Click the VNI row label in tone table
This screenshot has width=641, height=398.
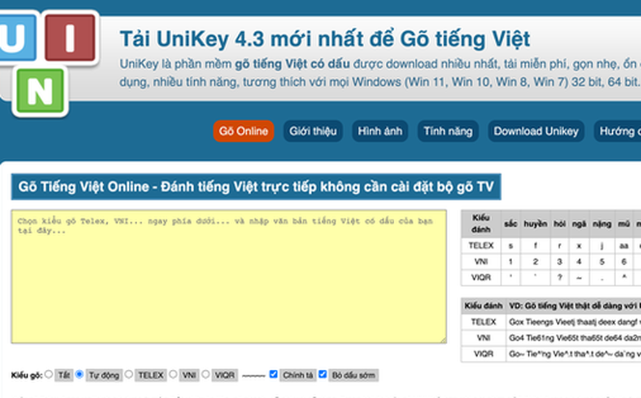pos(481,261)
